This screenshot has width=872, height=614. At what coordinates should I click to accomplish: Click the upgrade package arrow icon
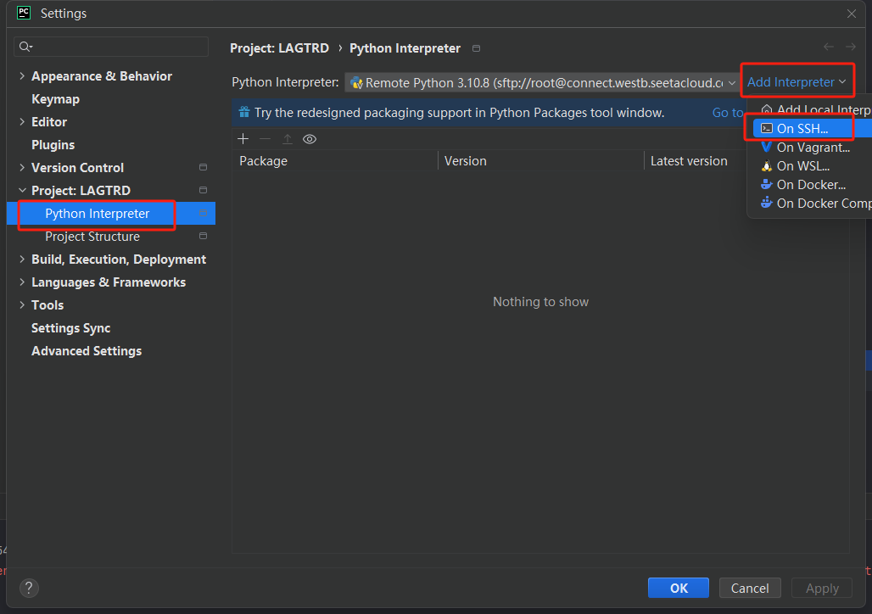287,139
